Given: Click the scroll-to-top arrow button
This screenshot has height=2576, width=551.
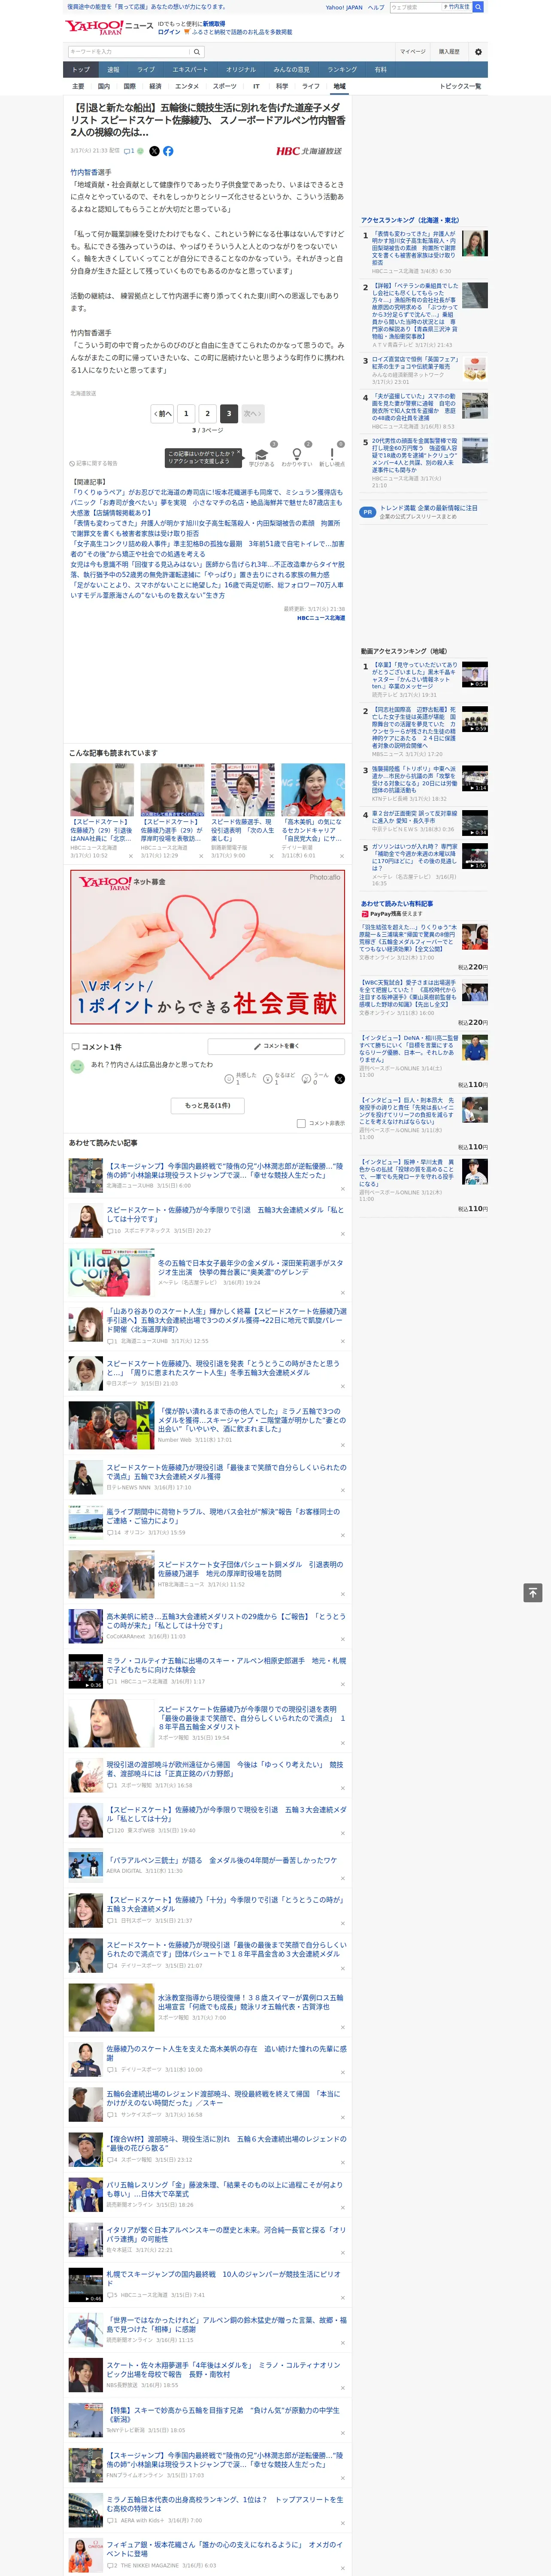Looking at the screenshot, I should pyautogui.click(x=533, y=1593).
